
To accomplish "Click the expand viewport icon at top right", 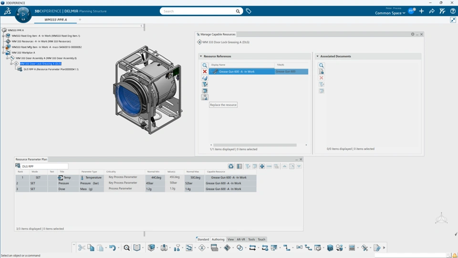I will coord(453,20).
